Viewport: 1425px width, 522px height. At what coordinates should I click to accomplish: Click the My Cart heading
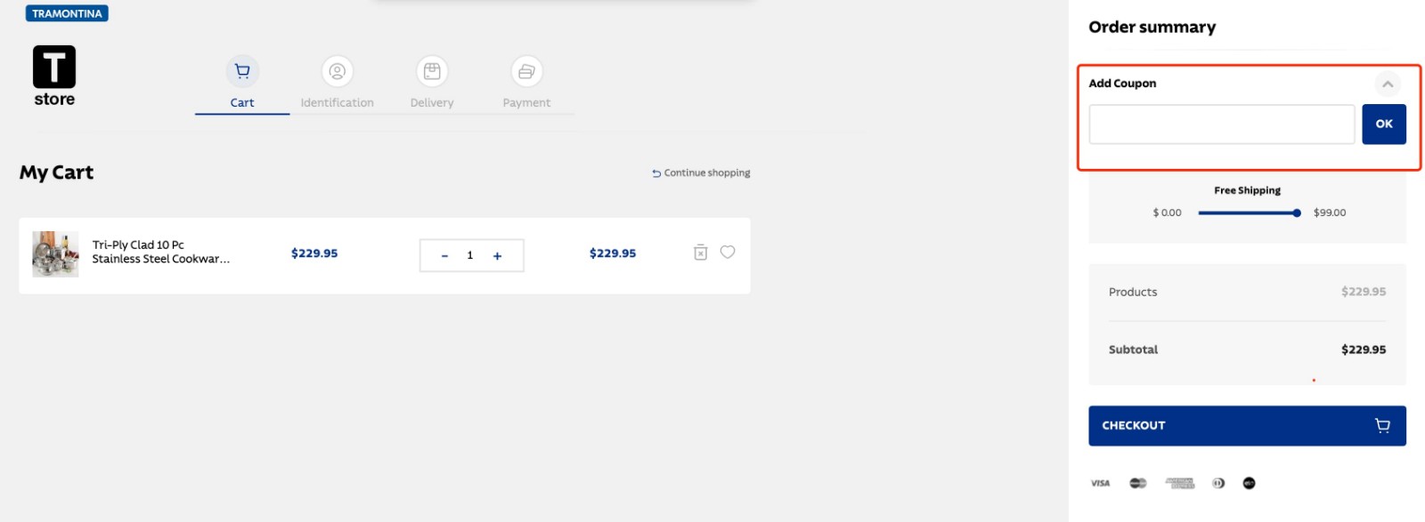click(x=56, y=173)
